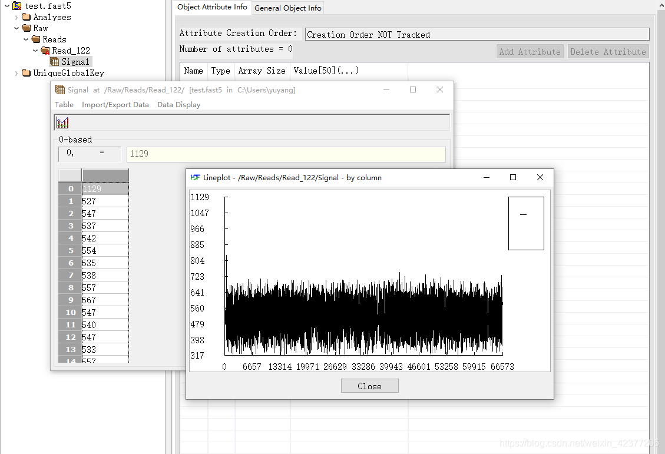
Task: Expand the Analyses tree node
Action: 16,18
